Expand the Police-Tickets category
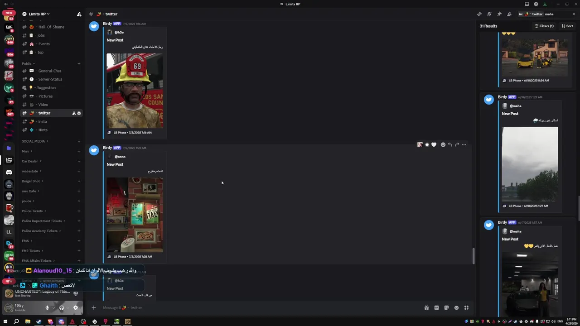Screen dimensions: 580x326 coord(34,211)
